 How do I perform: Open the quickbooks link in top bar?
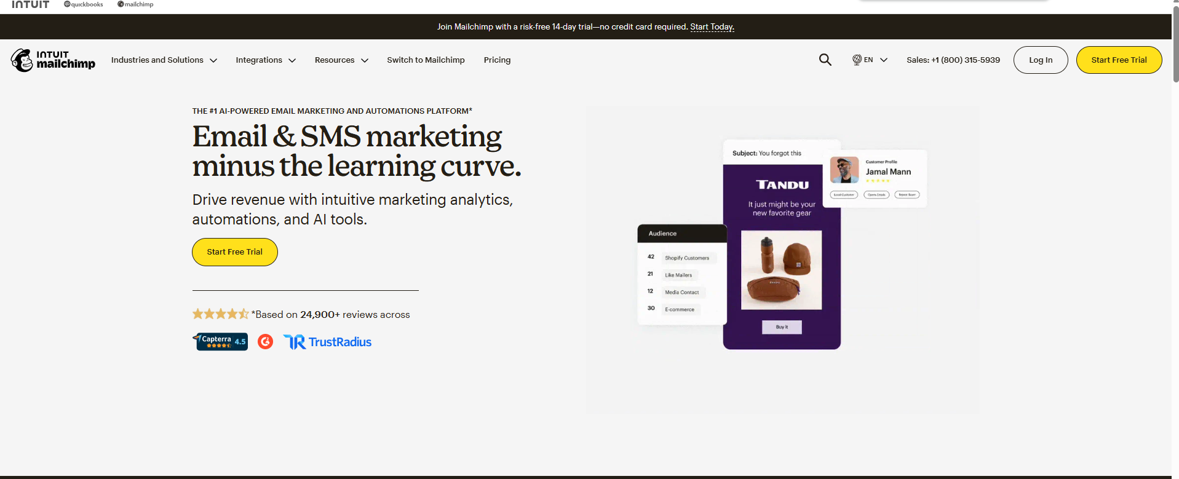point(84,4)
